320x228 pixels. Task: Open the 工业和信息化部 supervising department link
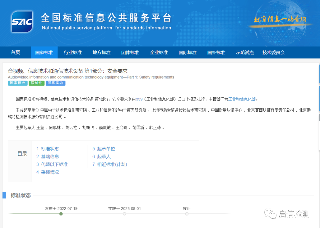pos(242,99)
